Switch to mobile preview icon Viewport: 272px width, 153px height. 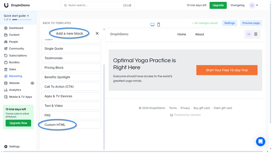pos(159,25)
